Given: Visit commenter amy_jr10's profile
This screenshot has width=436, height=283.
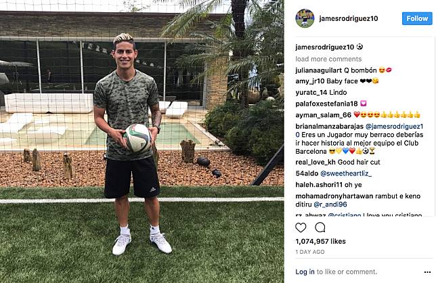Looking at the screenshot, I should pos(310,81).
